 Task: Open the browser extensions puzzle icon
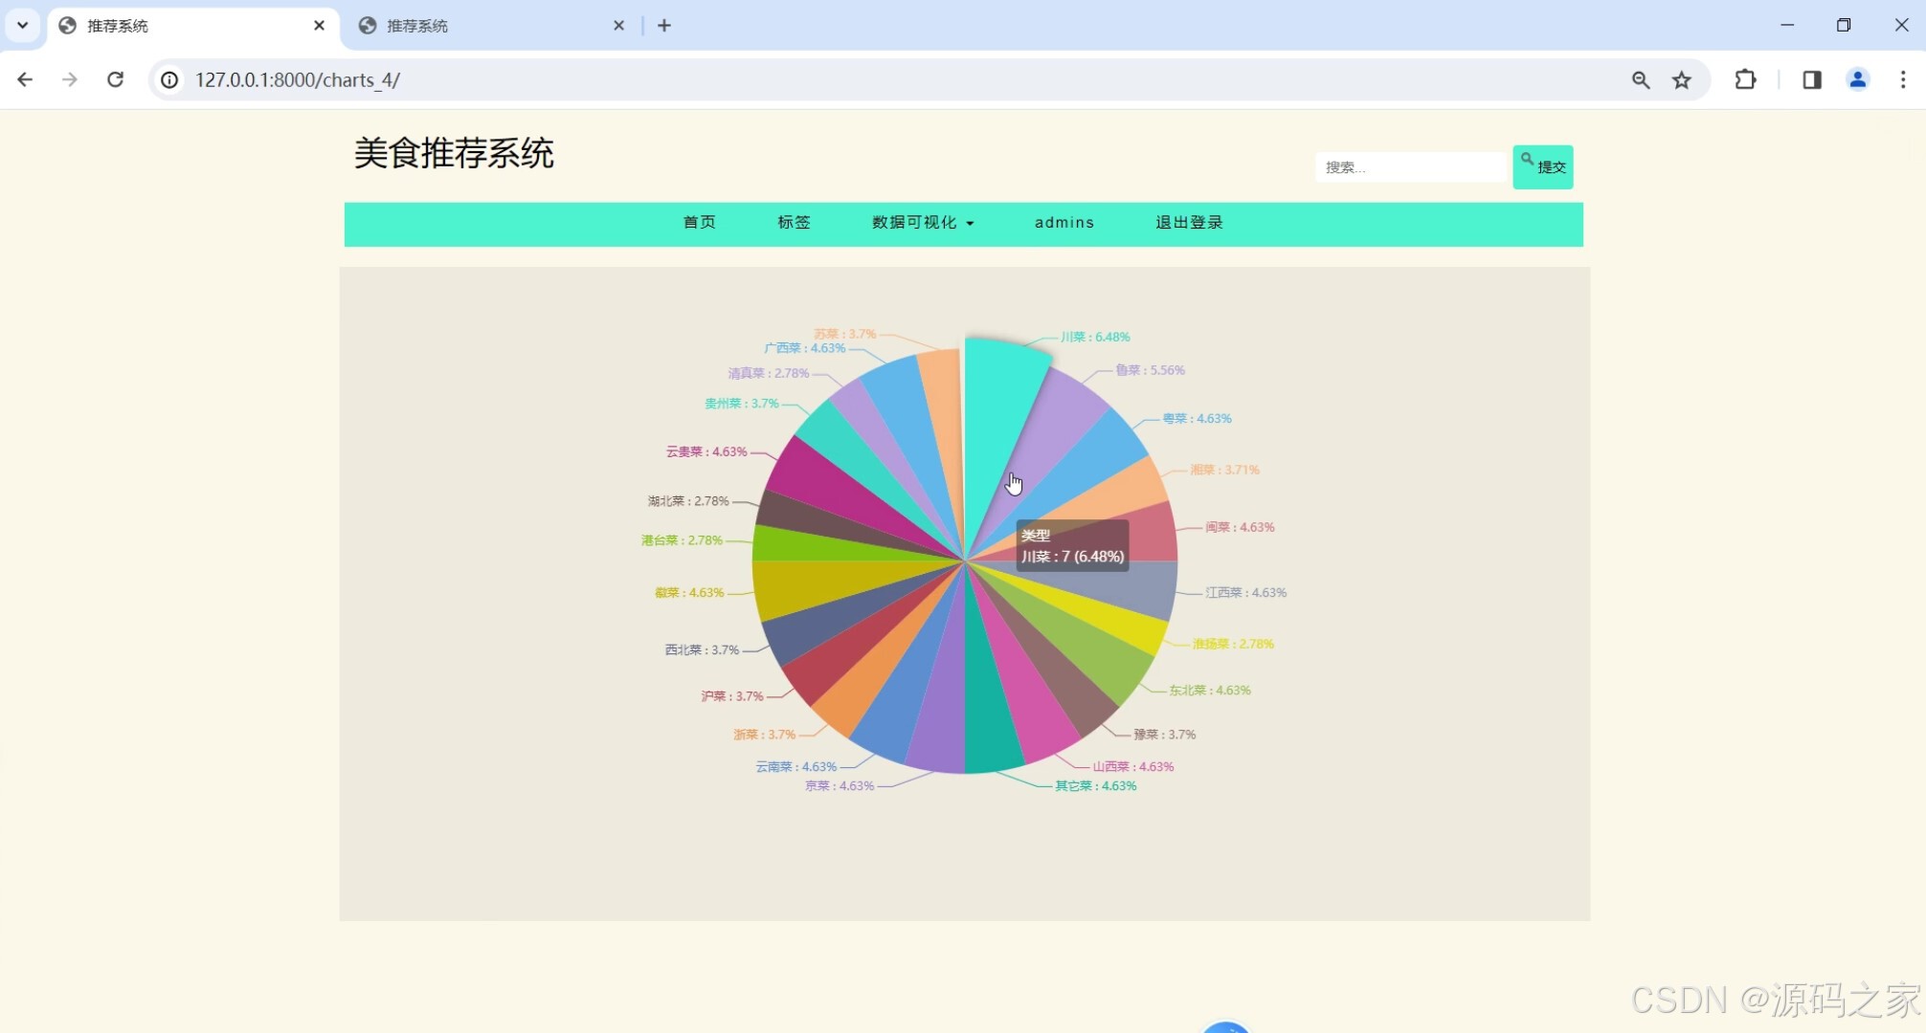click(1745, 79)
